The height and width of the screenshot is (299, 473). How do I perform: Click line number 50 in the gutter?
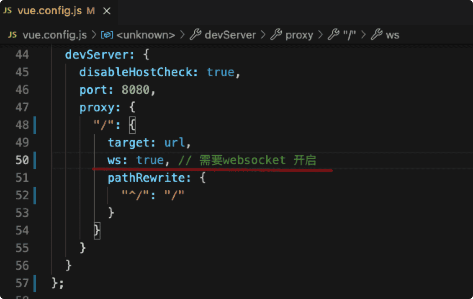22,160
